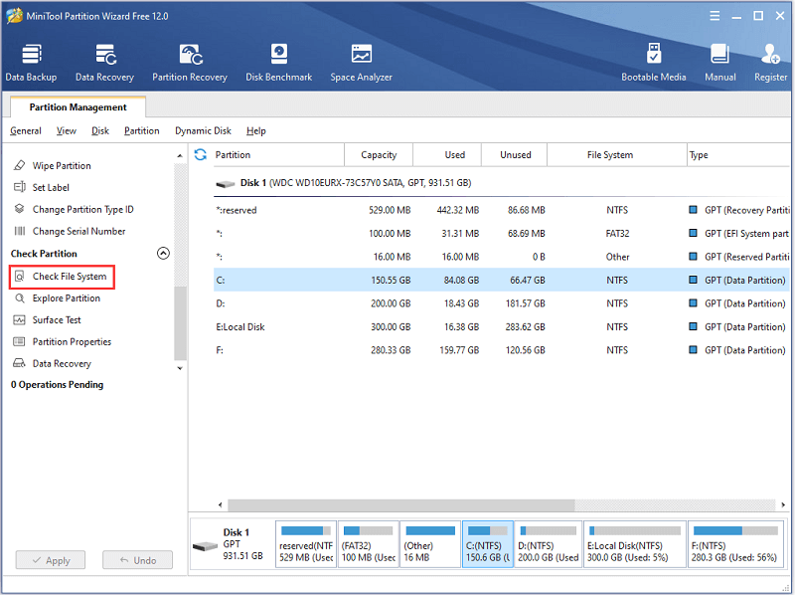Open Surface Test from the sidebar
Viewport: 795px width, 595px height.
[60, 319]
